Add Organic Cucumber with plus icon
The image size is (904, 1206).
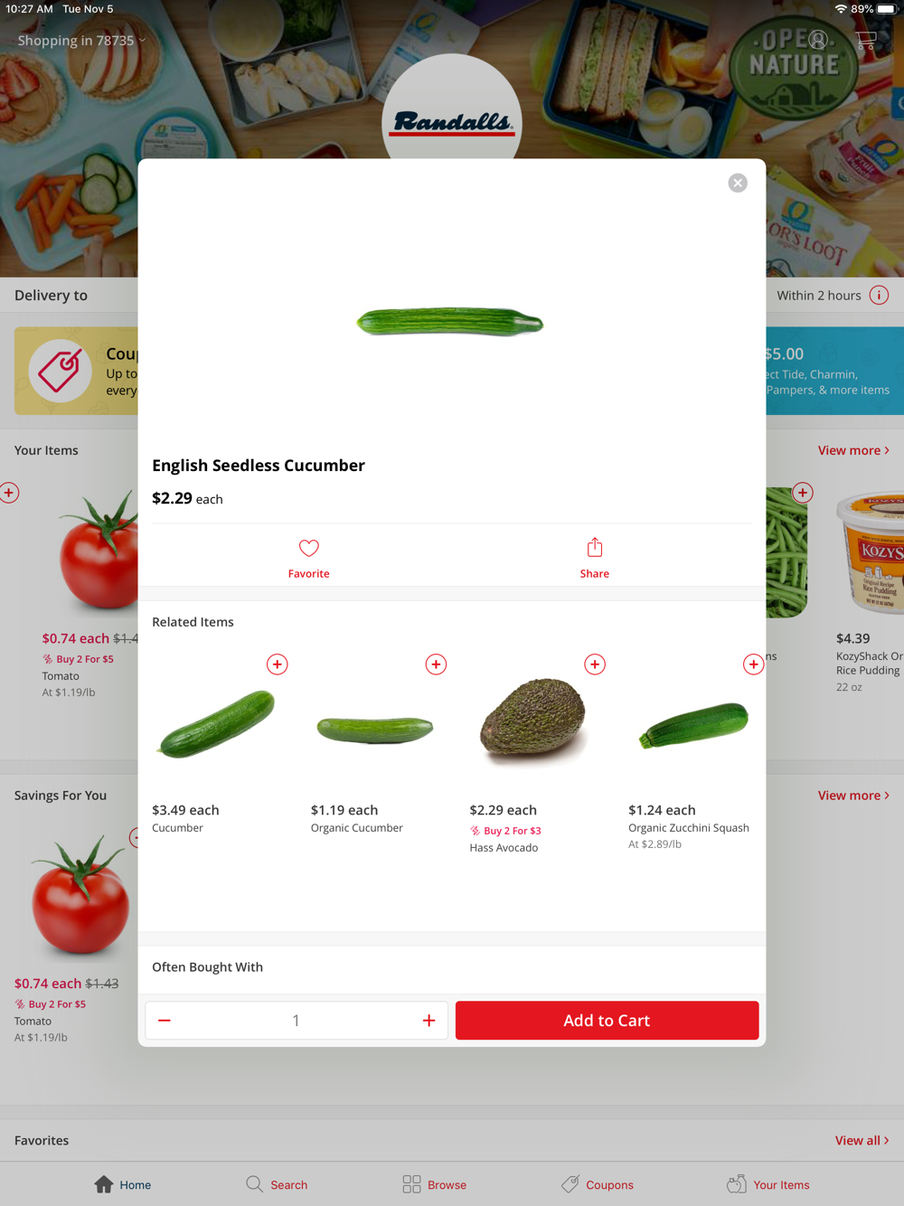point(436,664)
